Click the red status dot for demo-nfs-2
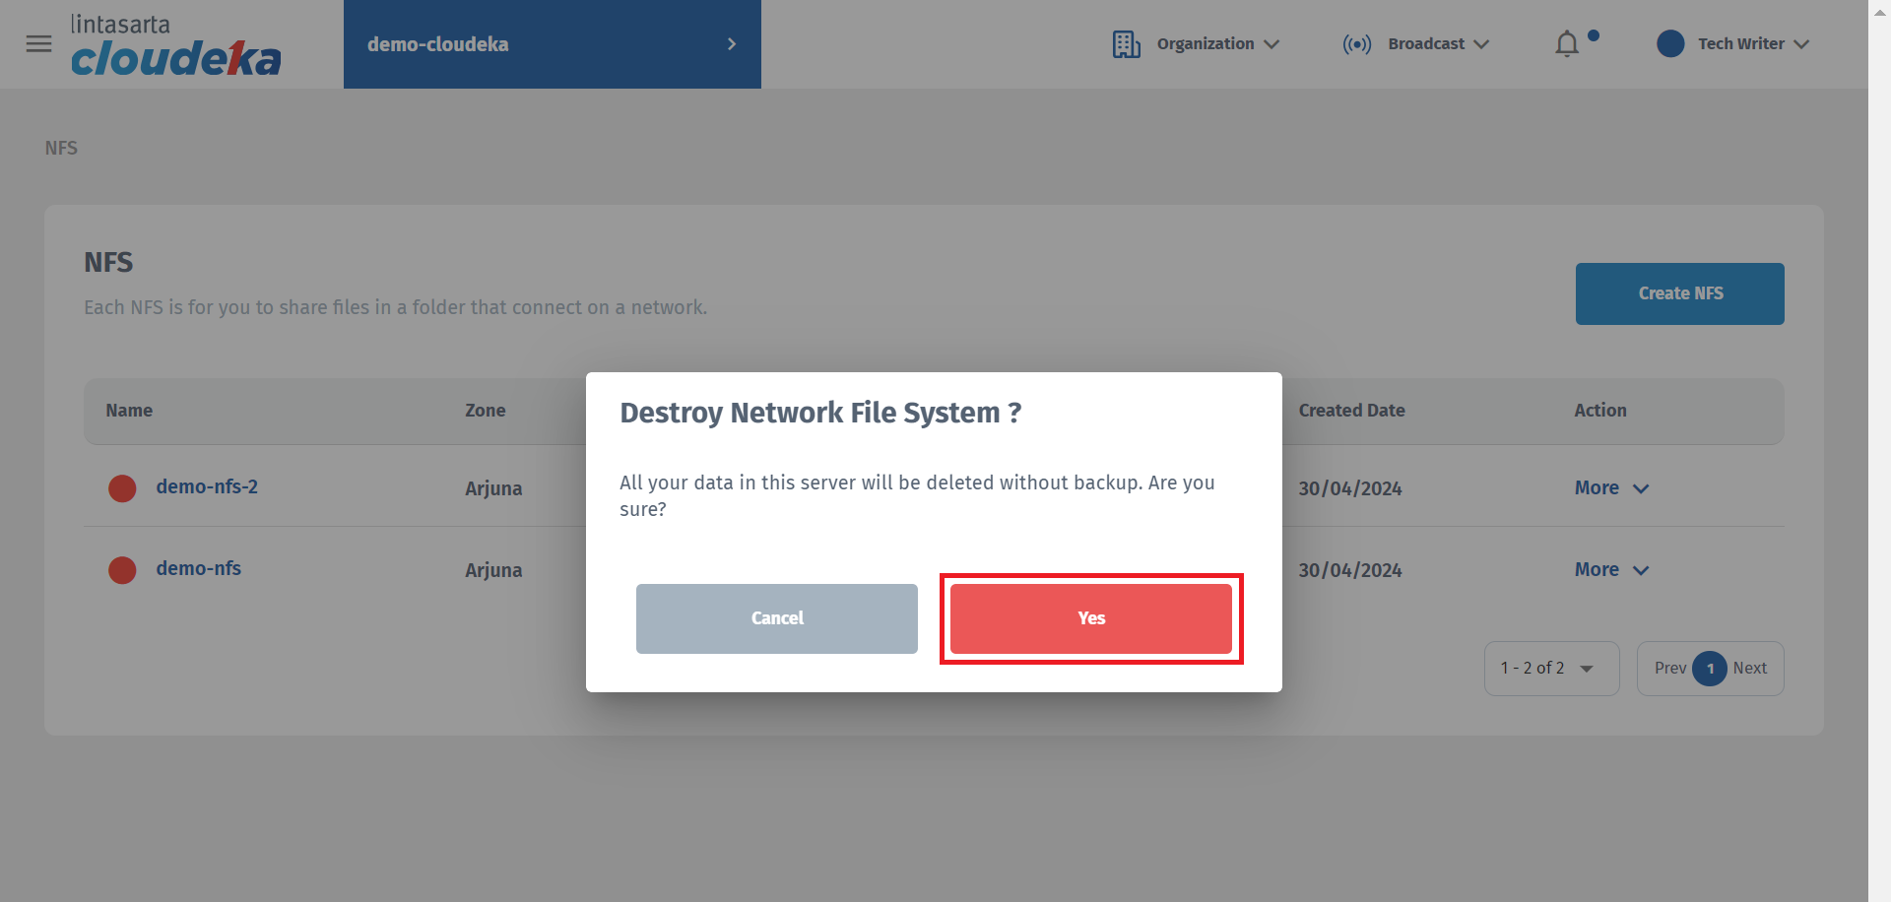This screenshot has width=1891, height=902. pos(122,488)
